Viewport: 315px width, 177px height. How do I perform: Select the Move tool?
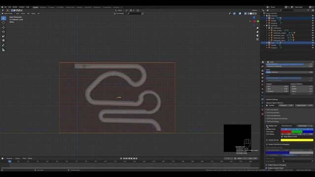click(3, 28)
